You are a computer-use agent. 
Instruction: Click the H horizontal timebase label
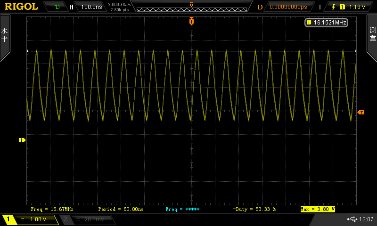click(71, 7)
